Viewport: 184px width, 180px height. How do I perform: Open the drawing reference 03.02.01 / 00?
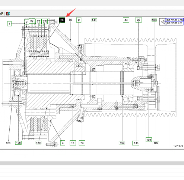pos(175,20)
